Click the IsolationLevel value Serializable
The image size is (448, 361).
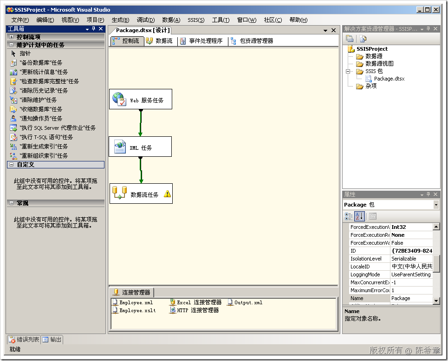pos(411,259)
